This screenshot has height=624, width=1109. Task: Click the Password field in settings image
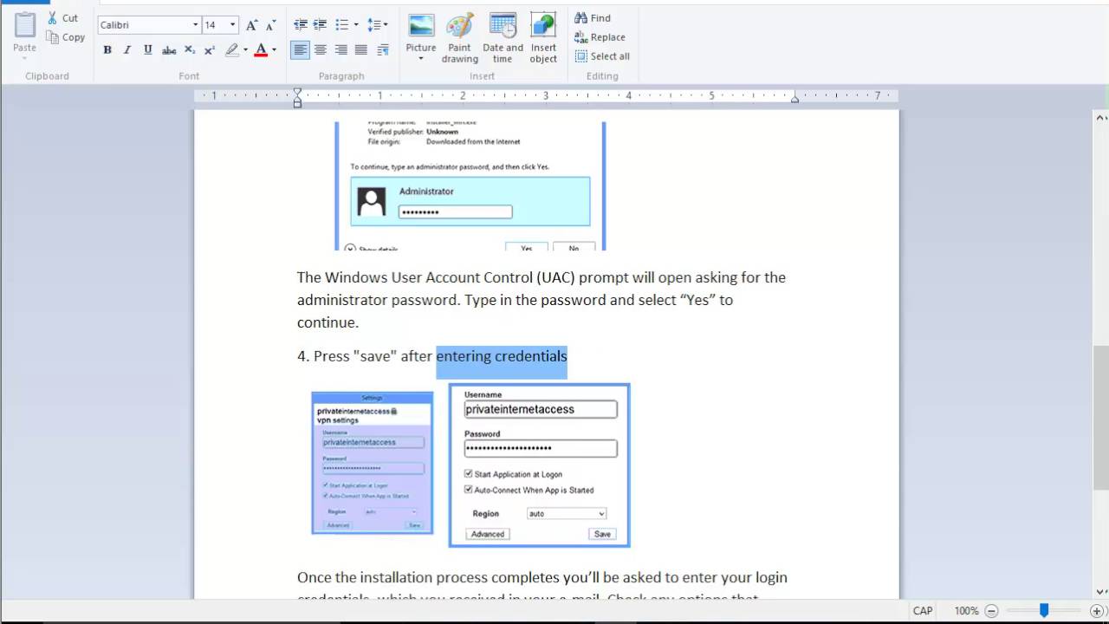coord(541,448)
